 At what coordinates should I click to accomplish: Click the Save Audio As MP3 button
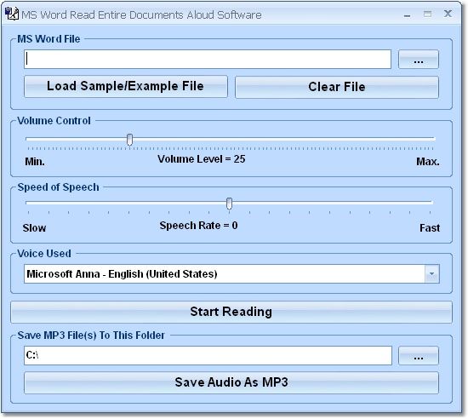pos(231,382)
